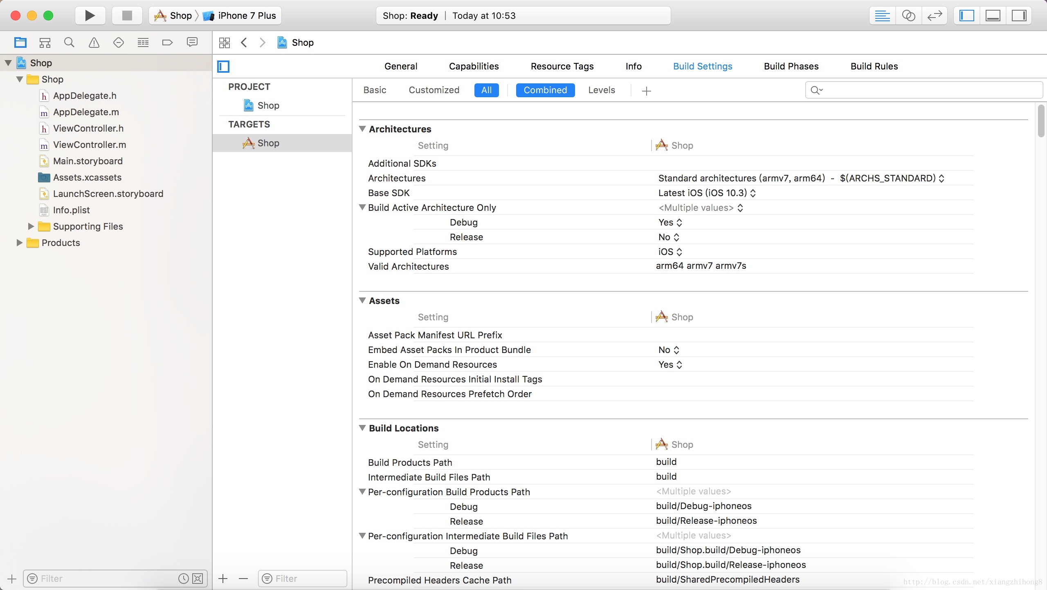Open the Report navigator speech bubble icon
This screenshot has height=590, width=1047.
[x=192, y=42]
